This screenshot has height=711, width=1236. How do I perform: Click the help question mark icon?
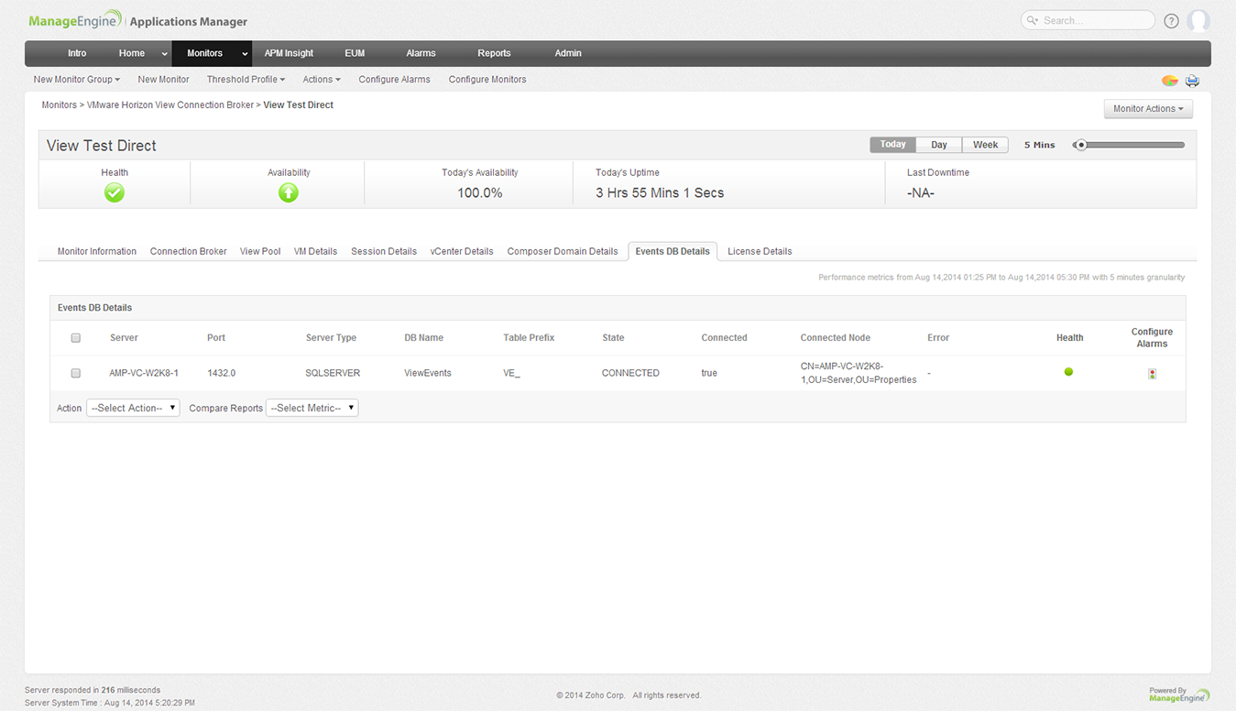1171,21
